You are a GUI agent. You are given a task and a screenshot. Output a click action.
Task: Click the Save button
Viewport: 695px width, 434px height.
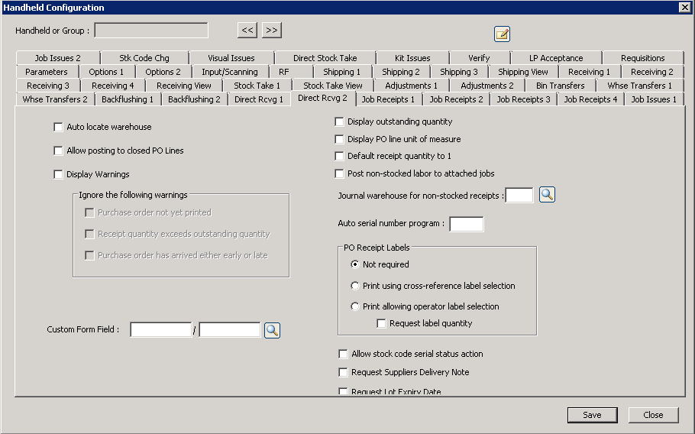[x=592, y=415]
